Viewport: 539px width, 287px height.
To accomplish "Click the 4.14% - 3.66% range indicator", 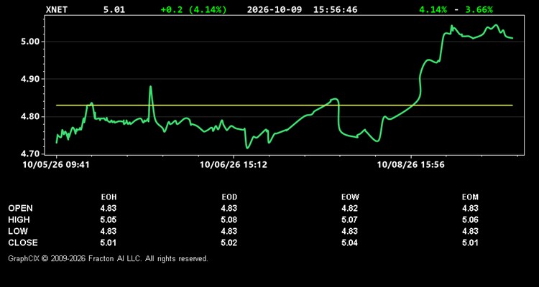I will pos(456,9).
